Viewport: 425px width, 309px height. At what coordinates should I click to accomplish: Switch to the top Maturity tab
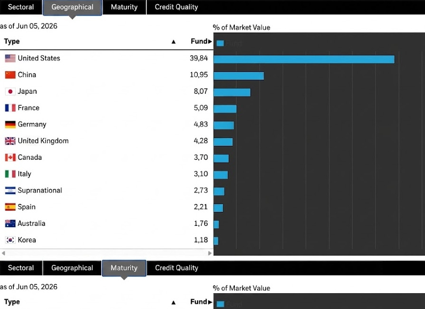124,7
